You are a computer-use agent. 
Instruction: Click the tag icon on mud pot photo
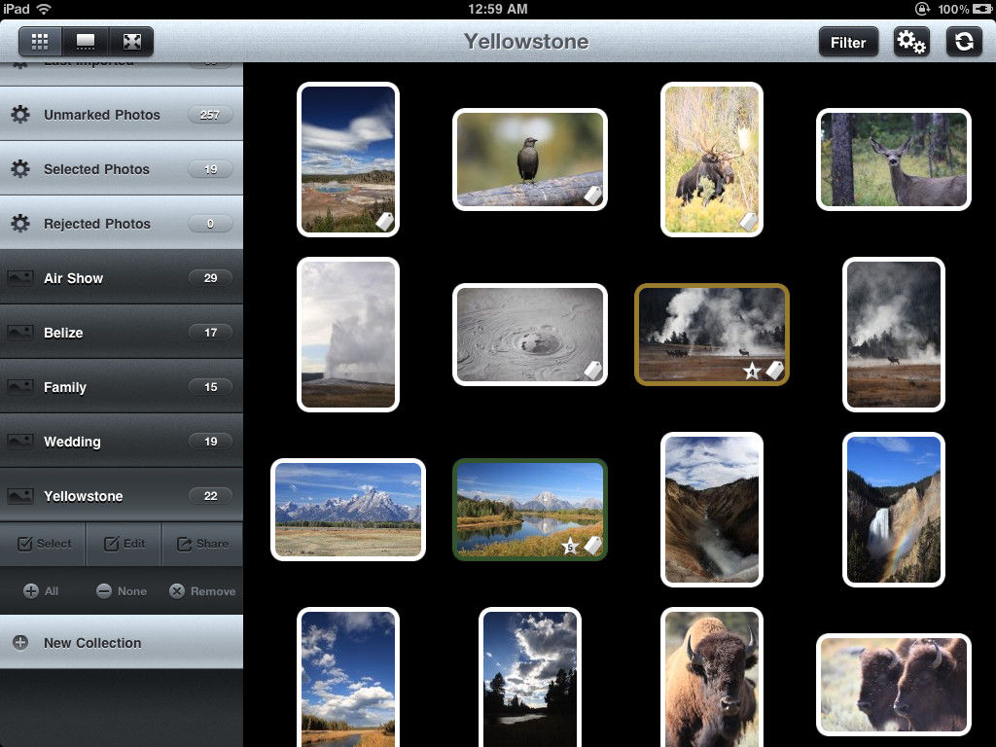tap(592, 371)
